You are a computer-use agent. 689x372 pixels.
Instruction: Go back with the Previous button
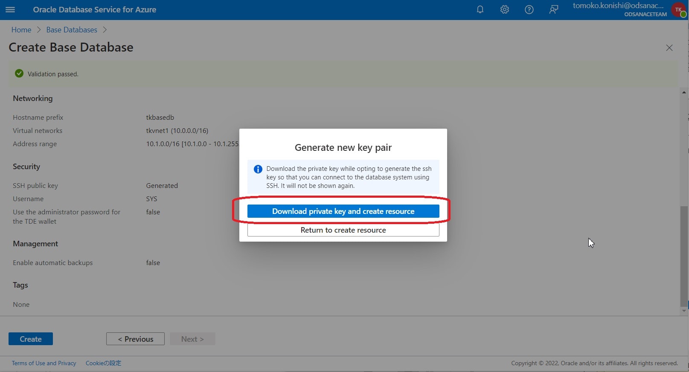pyautogui.click(x=135, y=339)
